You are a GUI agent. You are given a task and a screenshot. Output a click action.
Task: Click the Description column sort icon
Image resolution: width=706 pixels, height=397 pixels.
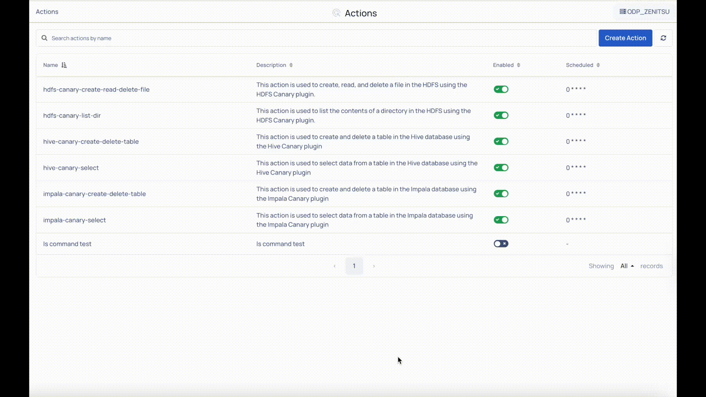point(291,65)
